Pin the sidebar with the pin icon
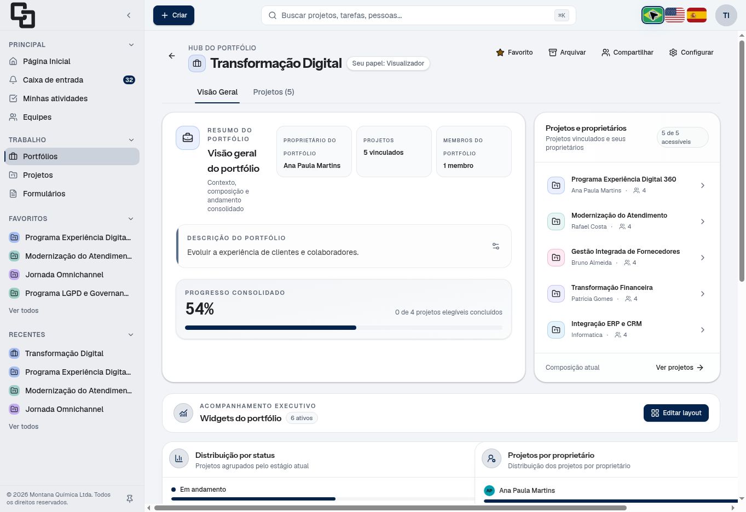The height and width of the screenshot is (512, 746). 130,498
